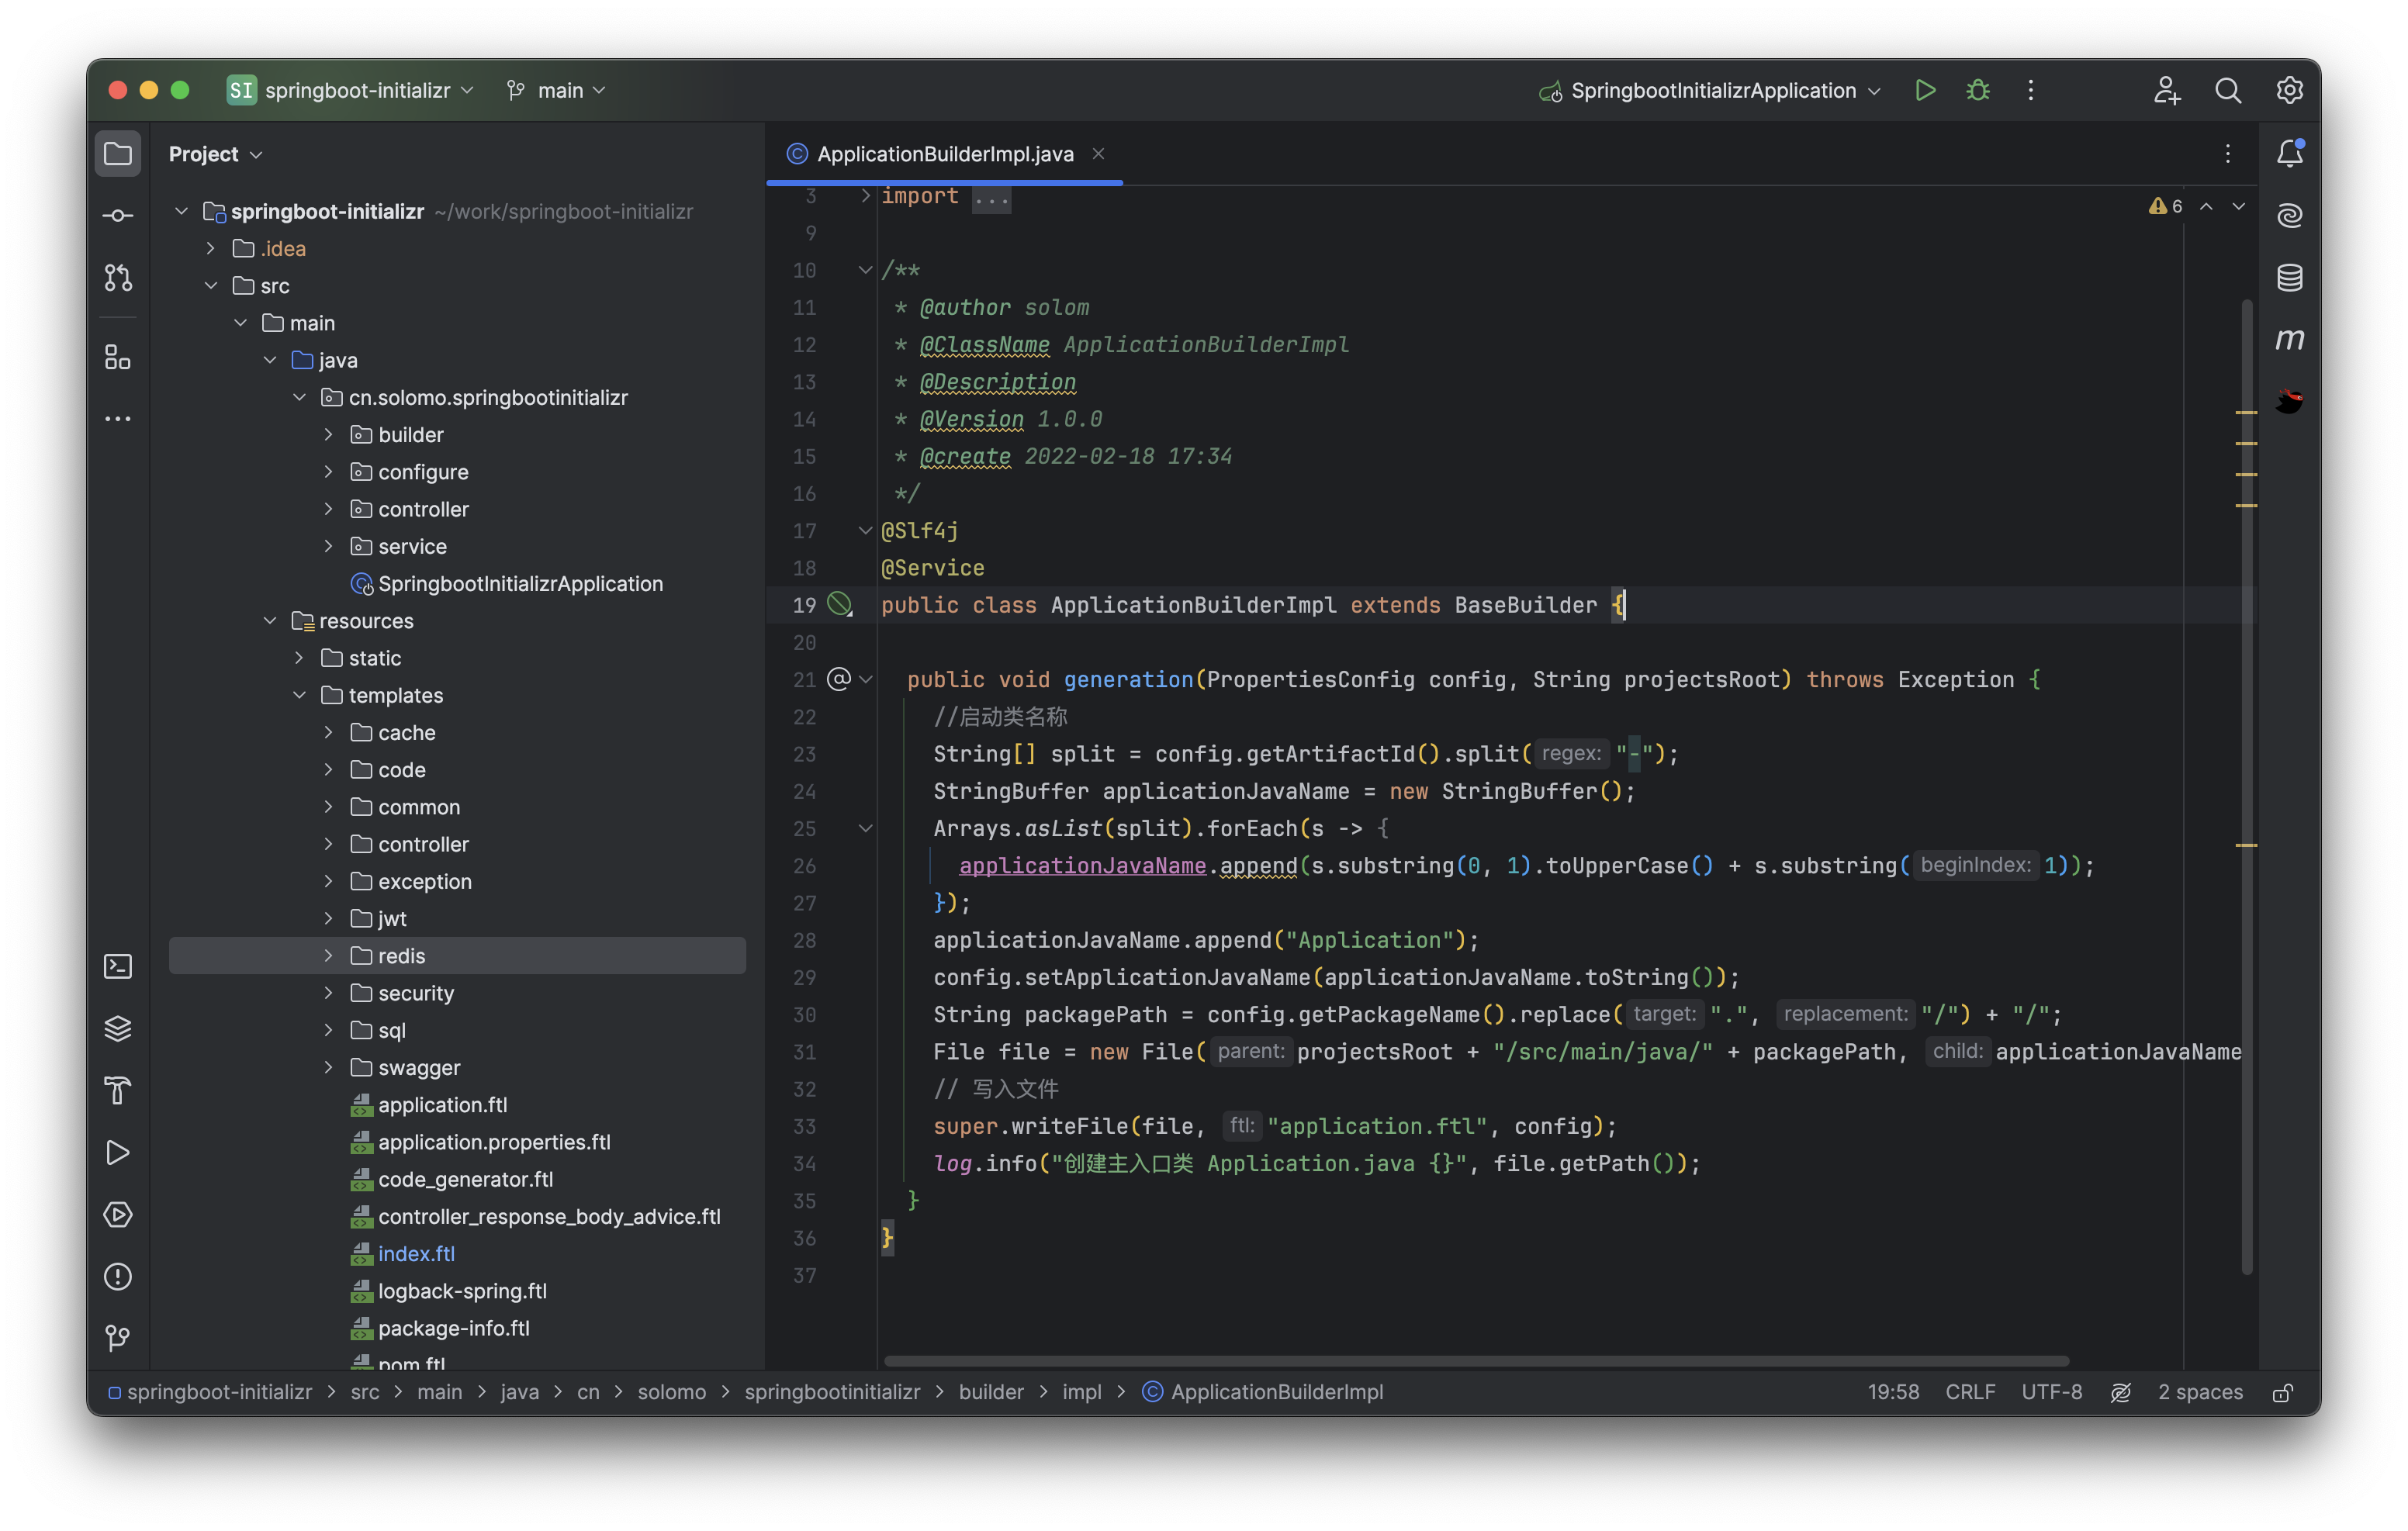This screenshot has width=2408, height=1531.
Task: Click the SpringbootInitializrApplication run config dropdown
Action: point(1711,89)
